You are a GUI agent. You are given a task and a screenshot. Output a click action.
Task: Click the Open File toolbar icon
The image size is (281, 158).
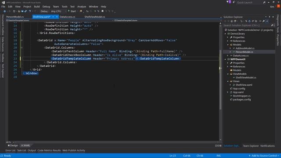coord(19,11)
